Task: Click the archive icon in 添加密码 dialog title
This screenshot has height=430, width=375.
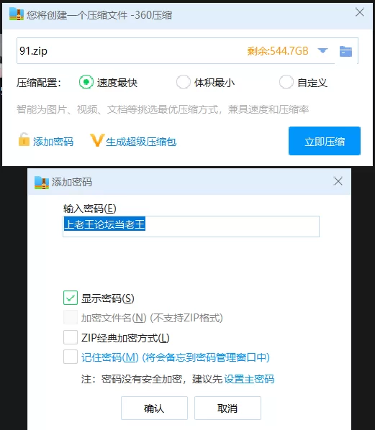Action: pyautogui.click(x=42, y=183)
